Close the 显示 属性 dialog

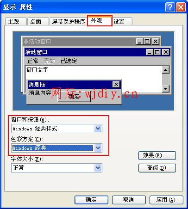[x=181, y=7]
